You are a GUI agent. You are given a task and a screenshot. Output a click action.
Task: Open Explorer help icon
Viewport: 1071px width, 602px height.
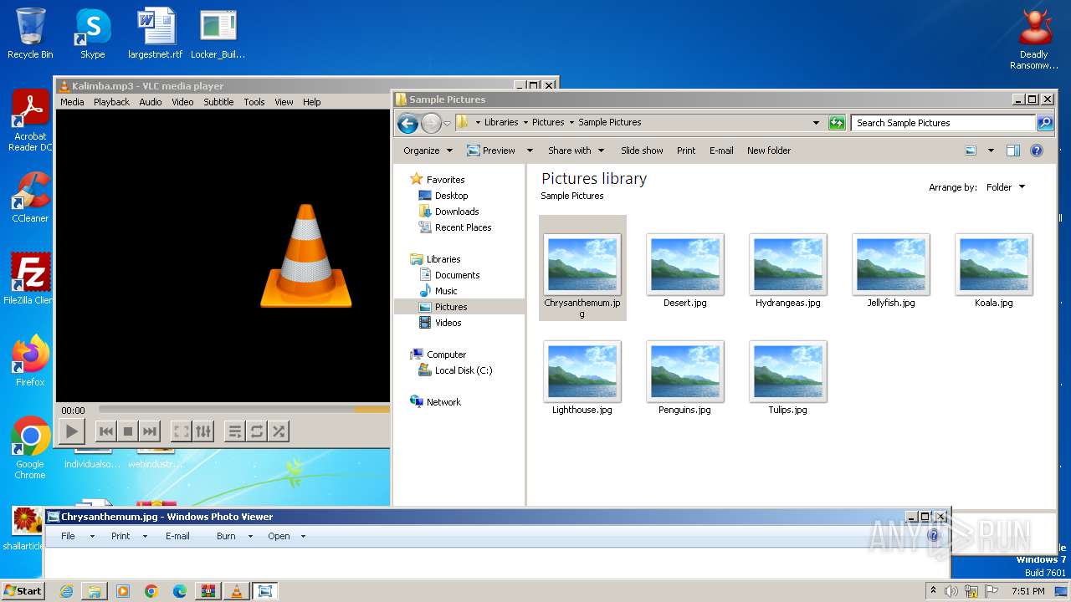(1037, 150)
